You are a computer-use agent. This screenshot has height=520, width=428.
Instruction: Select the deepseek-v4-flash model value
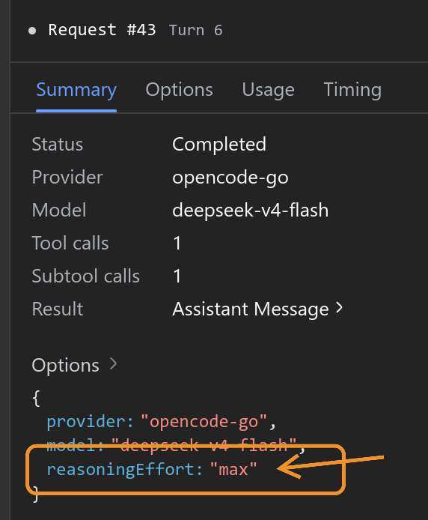(251, 211)
